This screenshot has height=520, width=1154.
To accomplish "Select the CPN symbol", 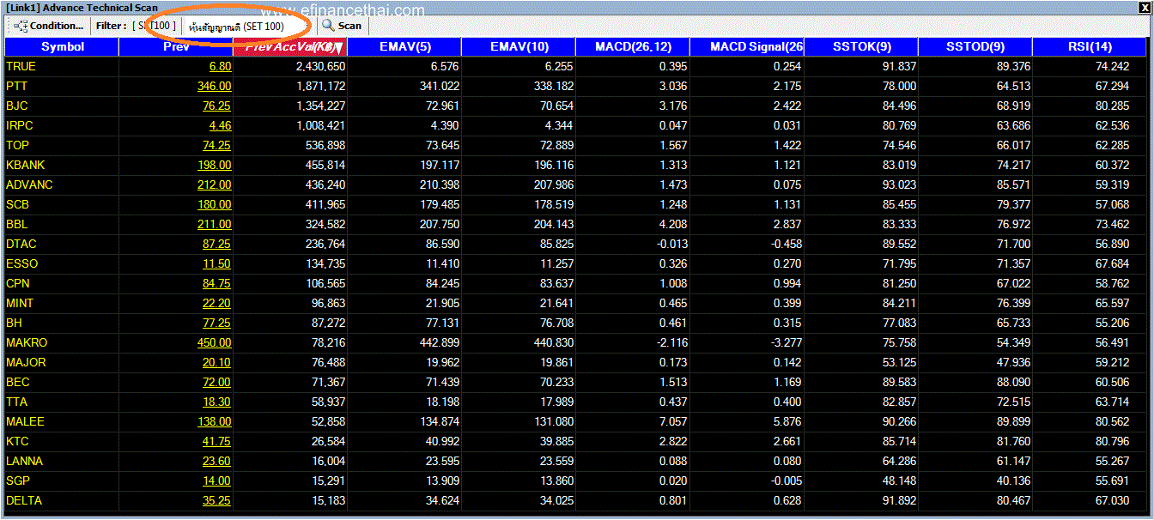I will (18, 283).
